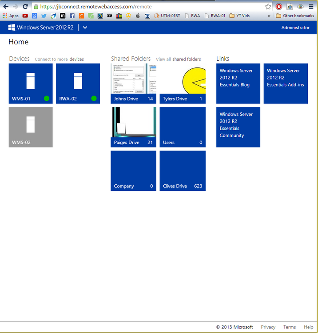Click Connect to more devices link

59,59
